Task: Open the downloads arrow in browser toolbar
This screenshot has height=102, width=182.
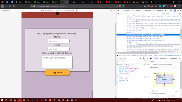Action: (x=141, y=6)
